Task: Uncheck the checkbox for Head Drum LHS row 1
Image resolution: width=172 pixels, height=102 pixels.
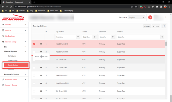Action: pyautogui.click(x=34, y=44)
